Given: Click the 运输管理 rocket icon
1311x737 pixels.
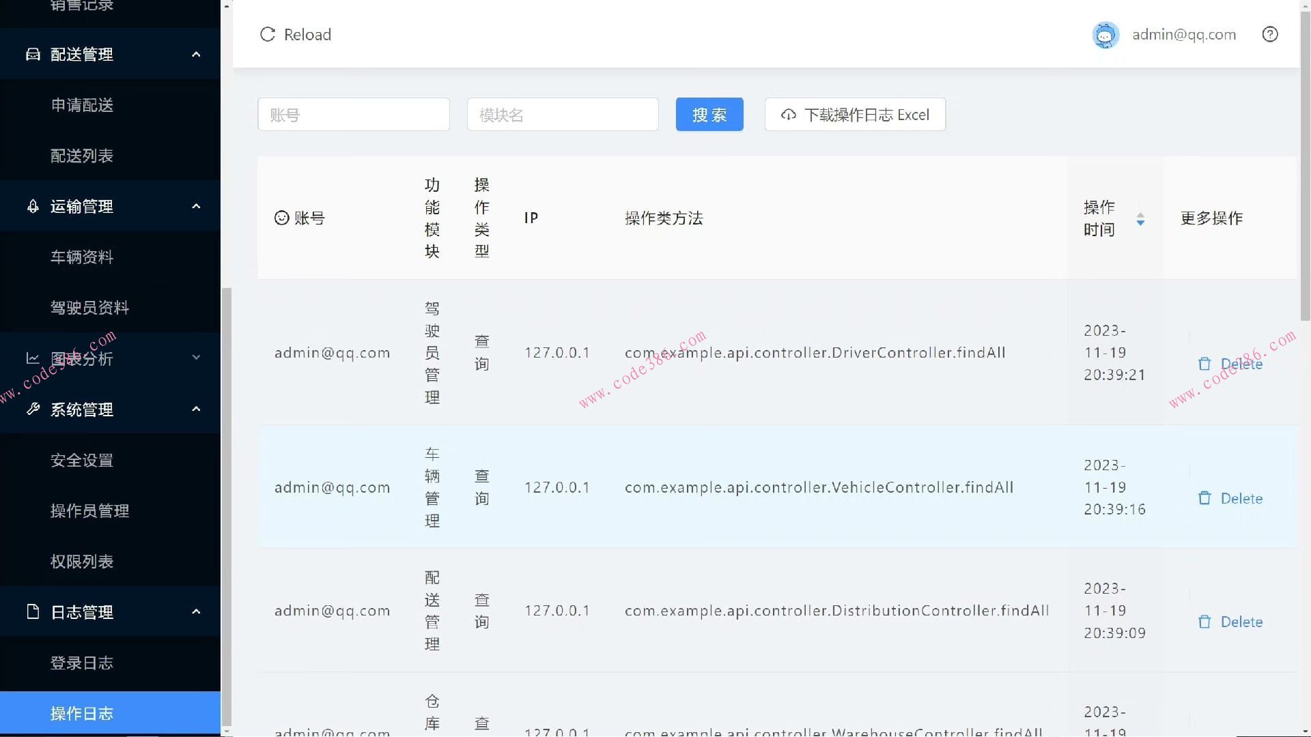Looking at the screenshot, I should 33,206.
